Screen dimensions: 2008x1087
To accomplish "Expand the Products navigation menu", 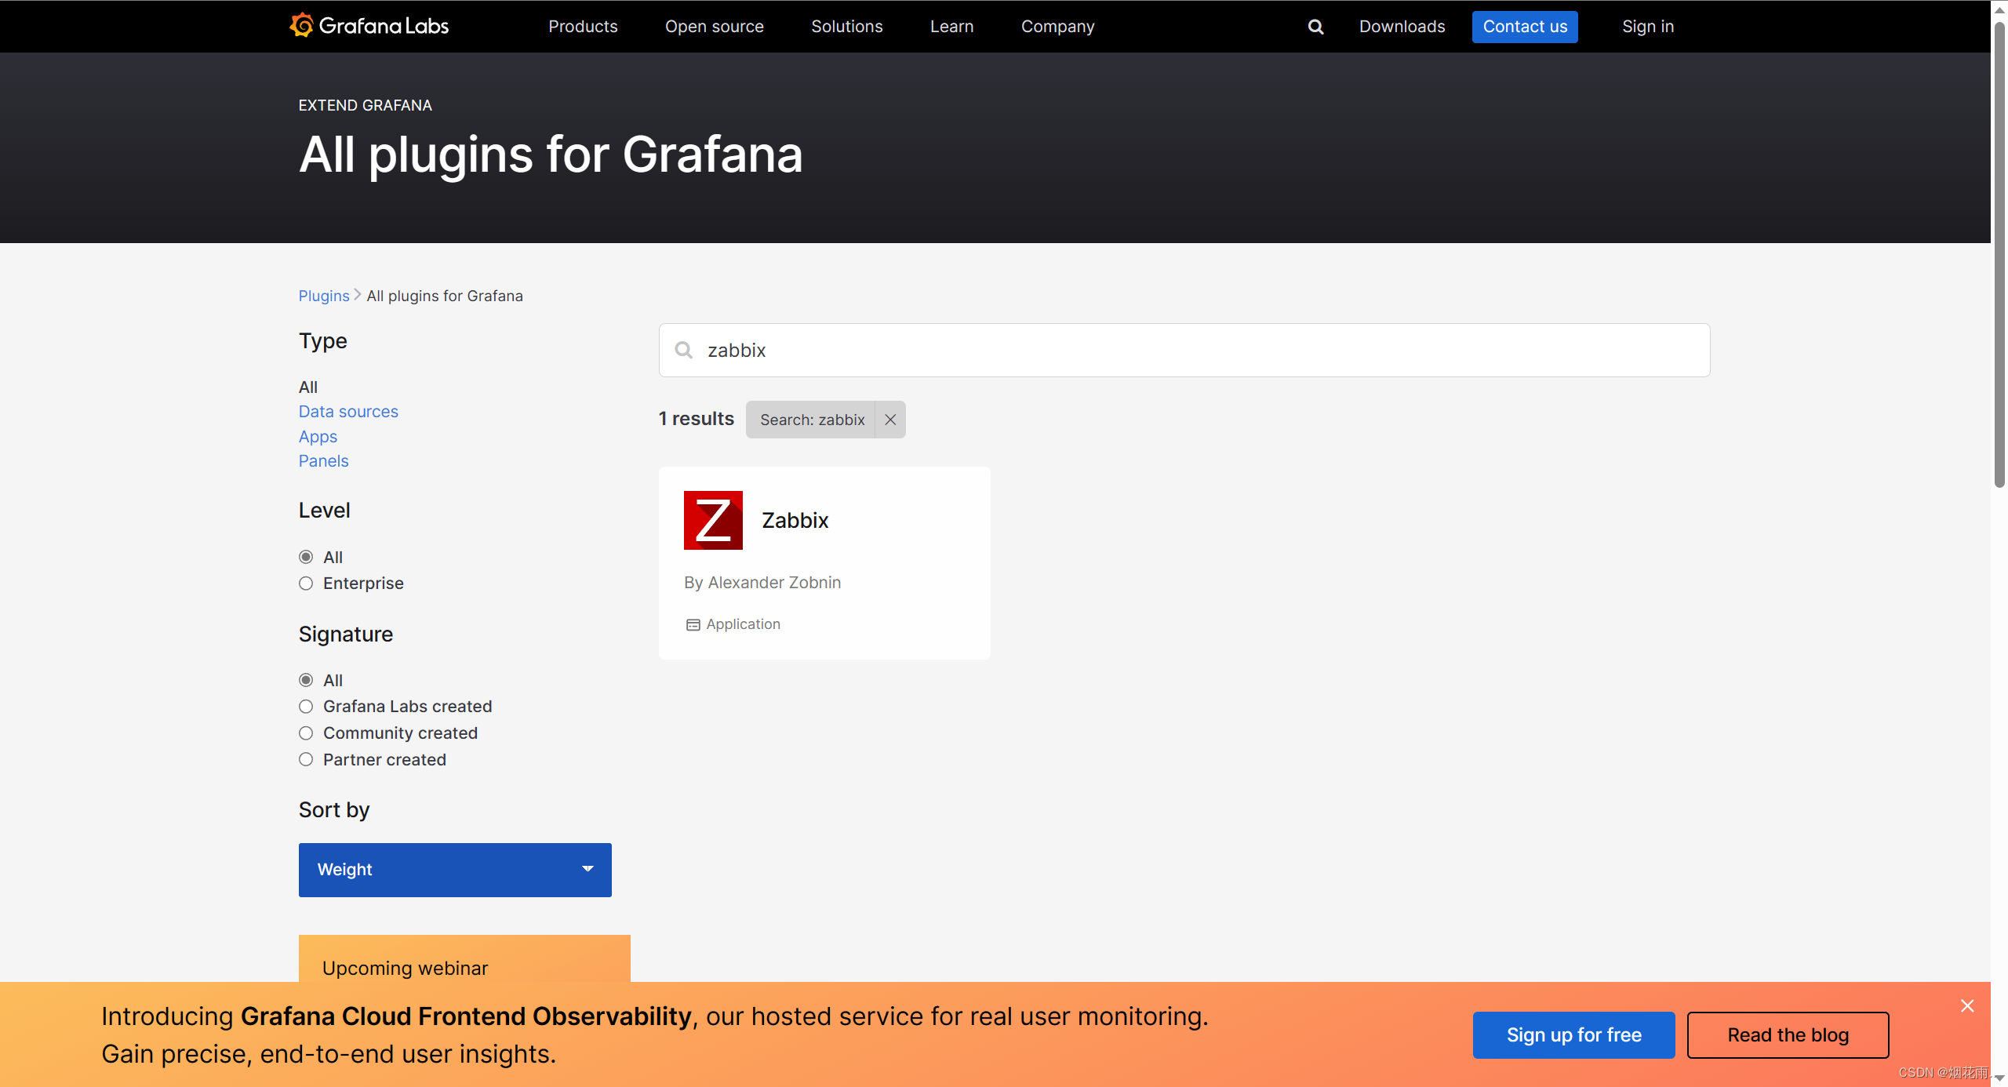I will click(x=583, y=27).
